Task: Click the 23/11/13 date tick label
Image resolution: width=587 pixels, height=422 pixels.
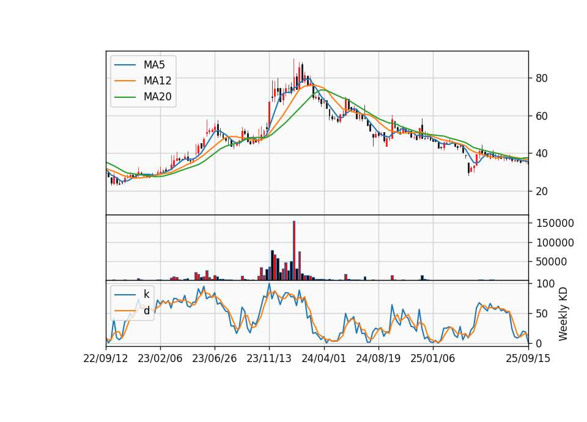Action: click(x=269, y=358)
